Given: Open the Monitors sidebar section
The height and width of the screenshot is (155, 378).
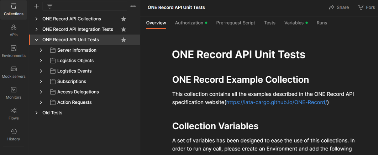Looking at the screenshot, I should 14,93.
